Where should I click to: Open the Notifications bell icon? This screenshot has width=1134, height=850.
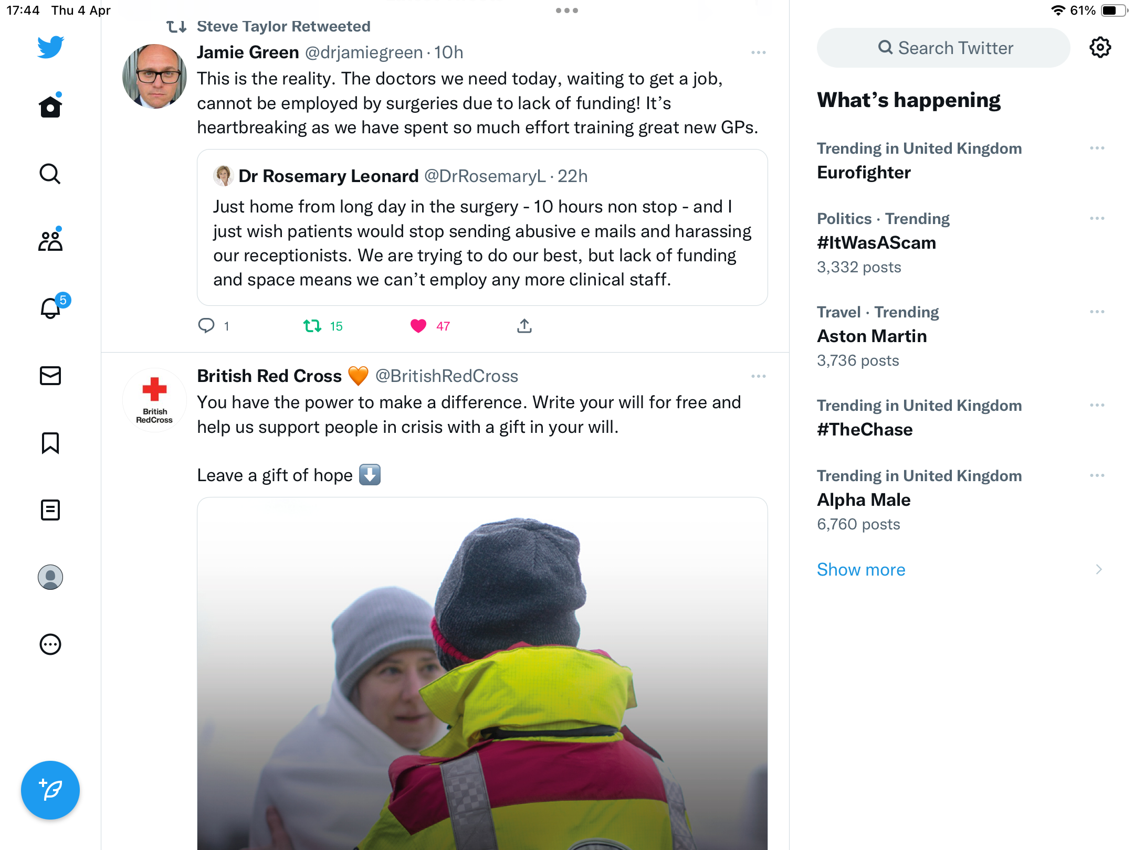(51, 307)
